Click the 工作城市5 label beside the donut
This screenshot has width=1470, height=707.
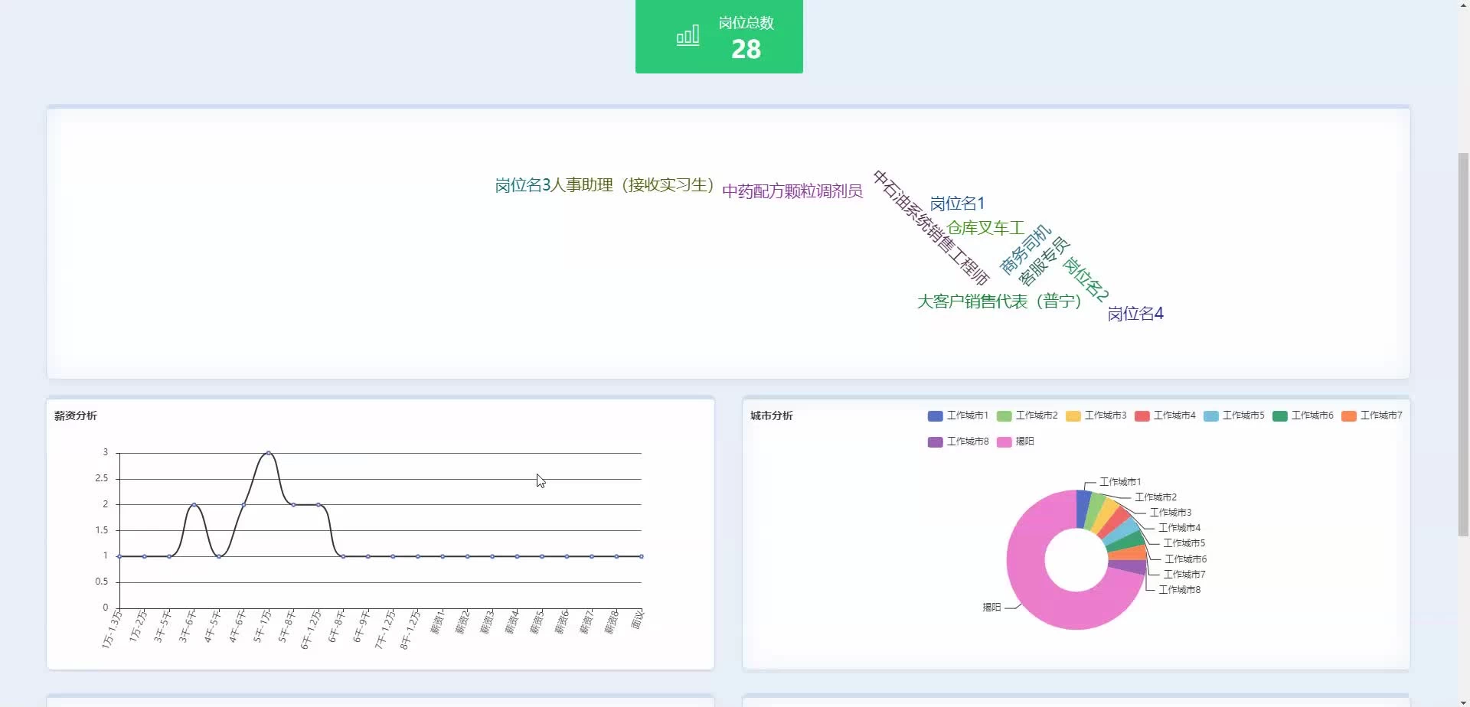pyautogui.click(x=1184, y=543)
